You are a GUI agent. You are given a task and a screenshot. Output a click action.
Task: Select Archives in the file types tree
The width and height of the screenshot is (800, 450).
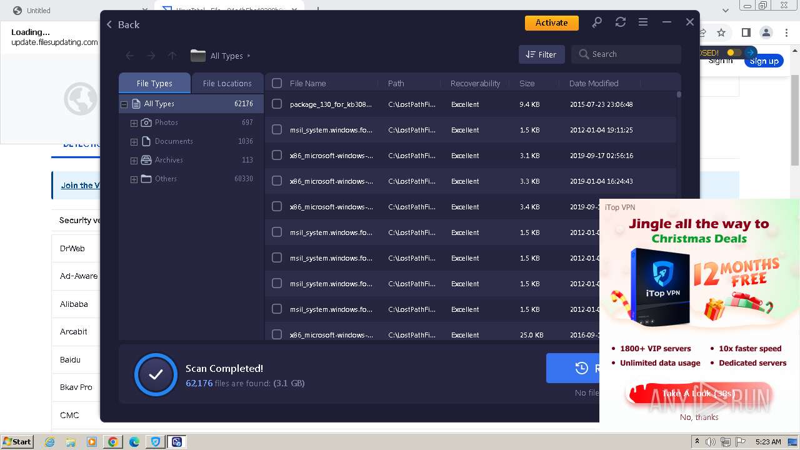(169, 160)
